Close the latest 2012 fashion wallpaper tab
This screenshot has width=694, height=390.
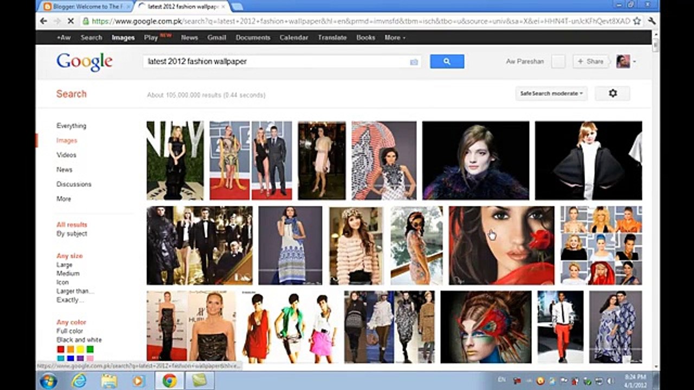[x=223, y=6]
